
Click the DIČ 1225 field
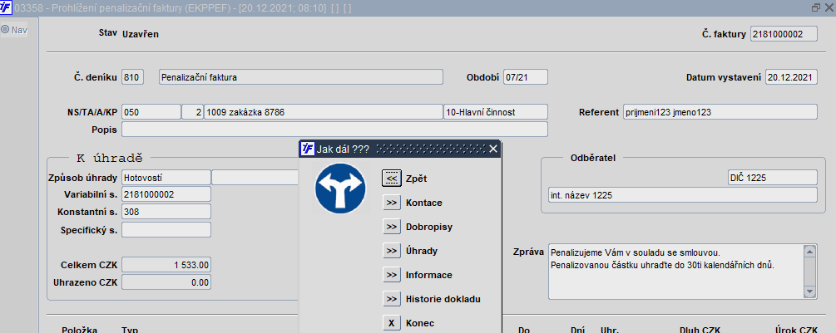point(772,177)
